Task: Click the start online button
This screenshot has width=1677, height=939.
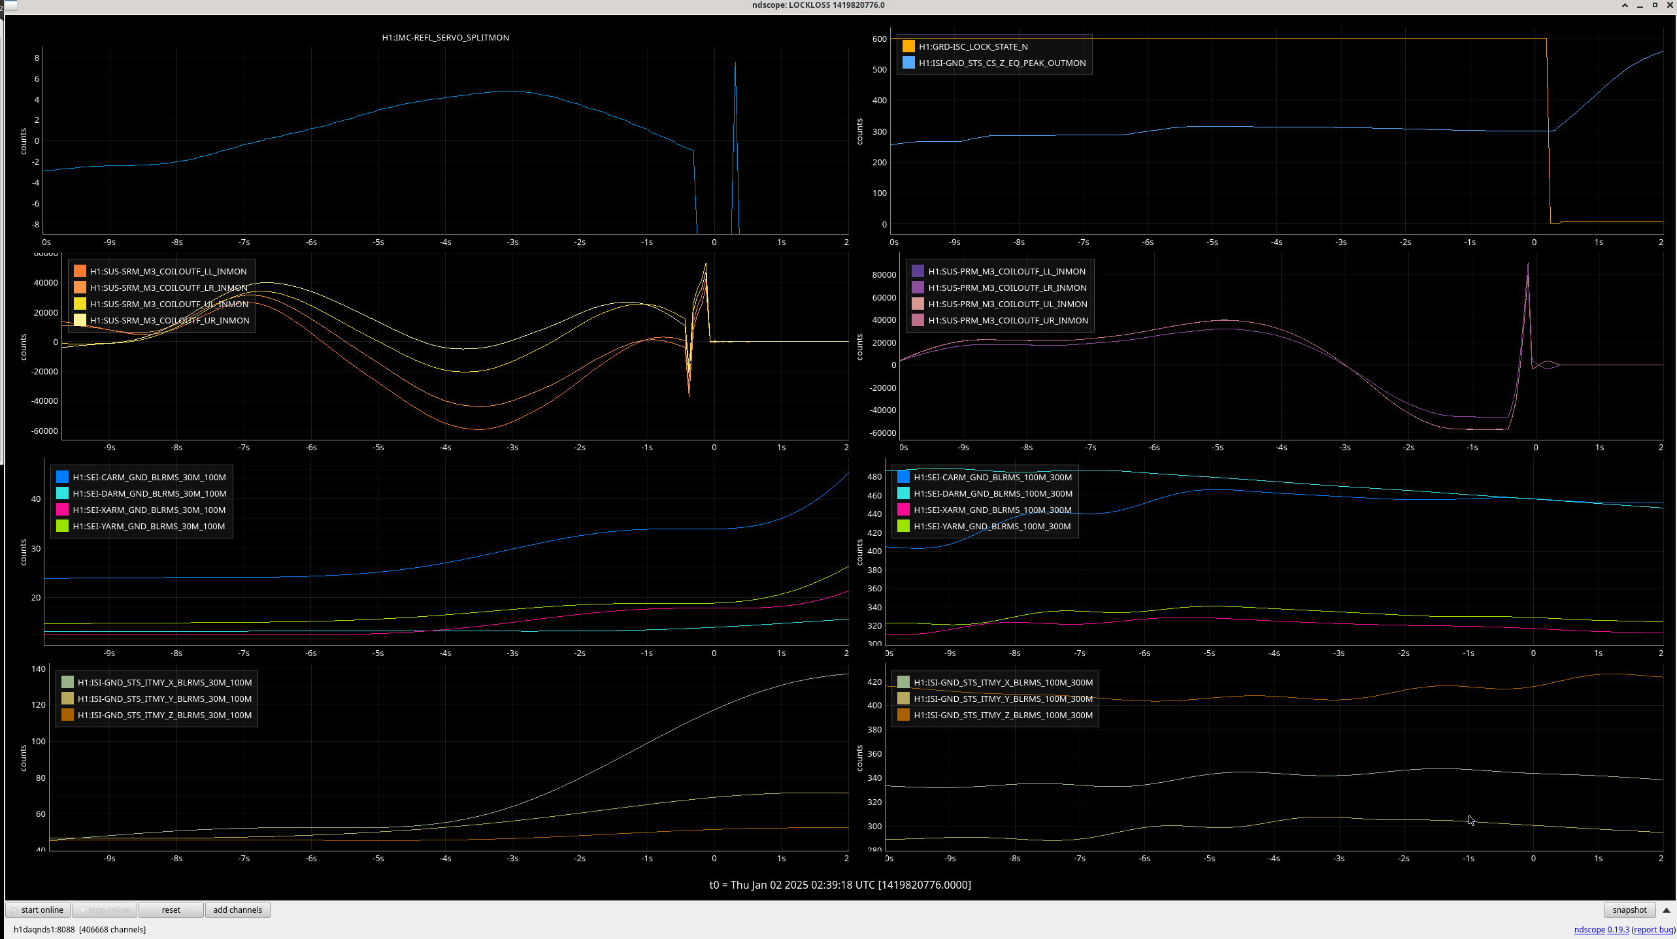Action: tap(38, 910)
